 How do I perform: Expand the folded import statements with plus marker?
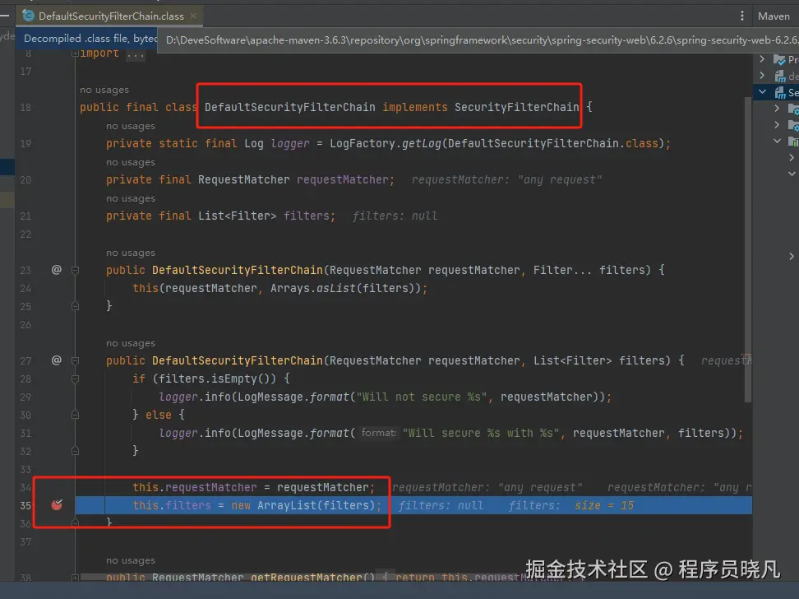point(75,53)
